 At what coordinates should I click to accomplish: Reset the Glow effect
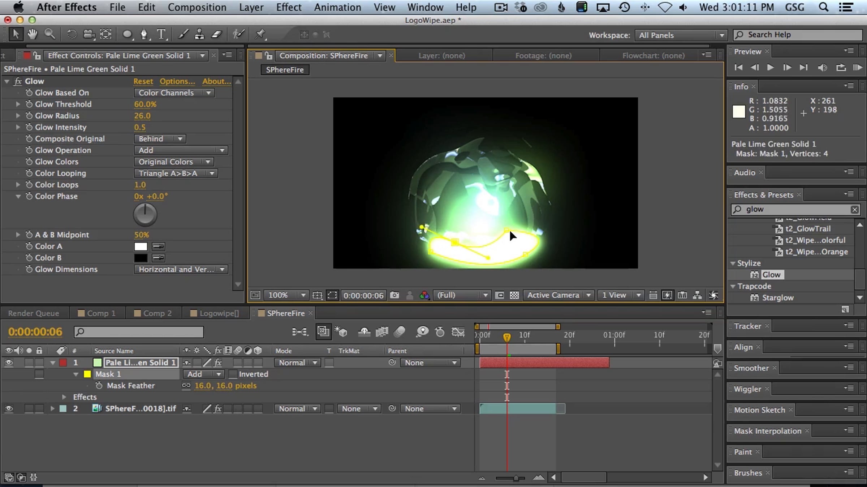pyautogui.click(x=143, y=81)
